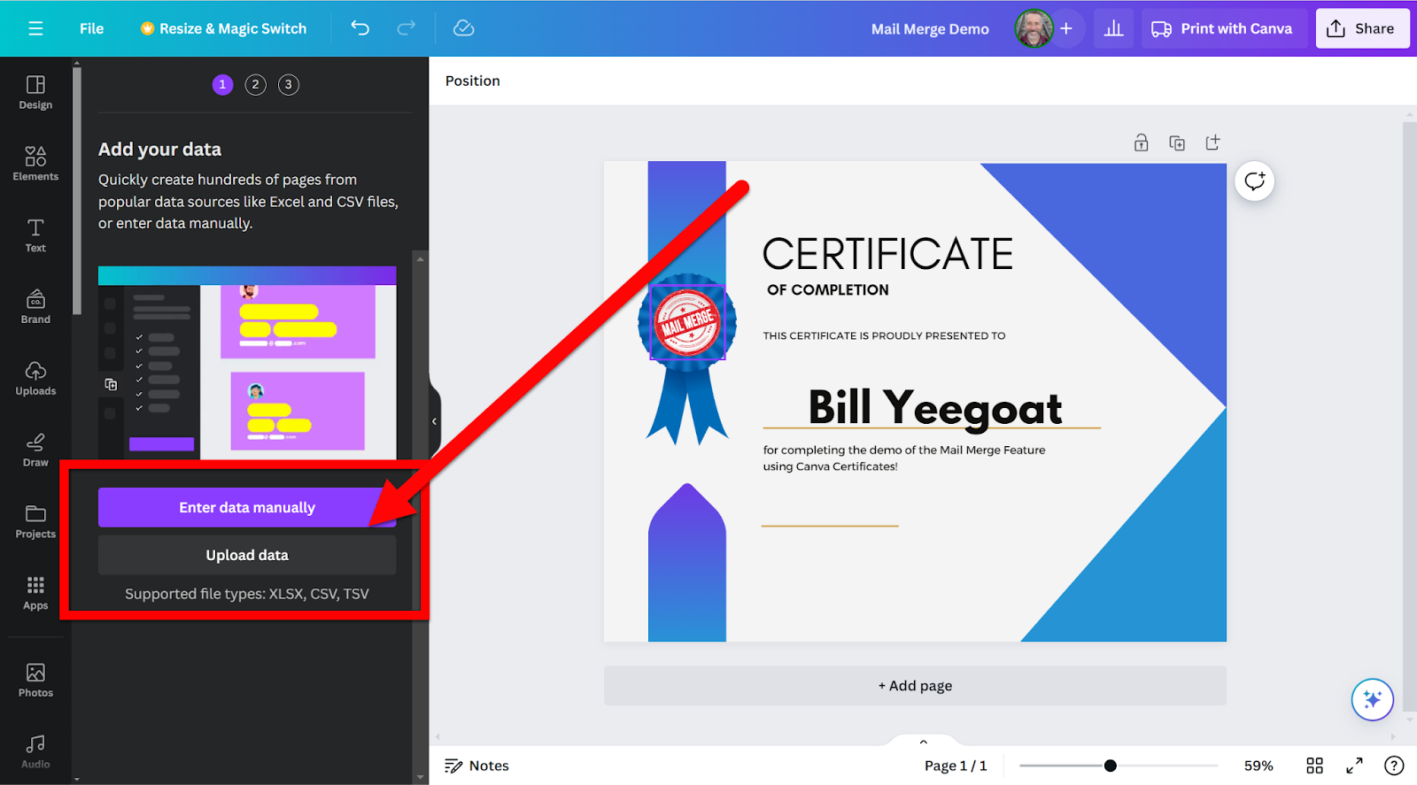Open the Projects panel tab
Image resolution: width=1417 pixels, height=785 pixels.
(x=35, y=522)
